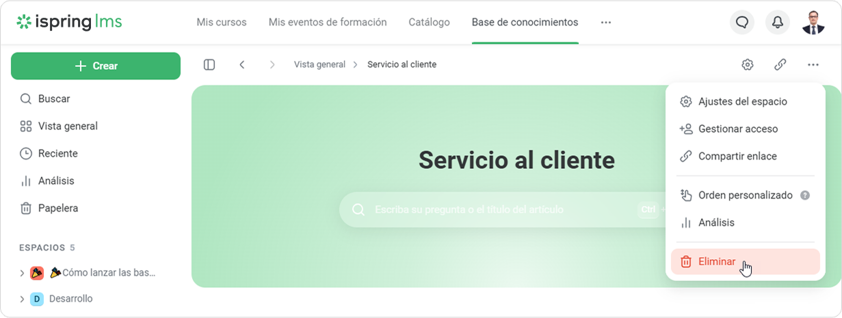Screen dimensions: 842x318
Task: Click the copy link icon in toolbar
Action: pyautogui.click(x=780, y=64)
